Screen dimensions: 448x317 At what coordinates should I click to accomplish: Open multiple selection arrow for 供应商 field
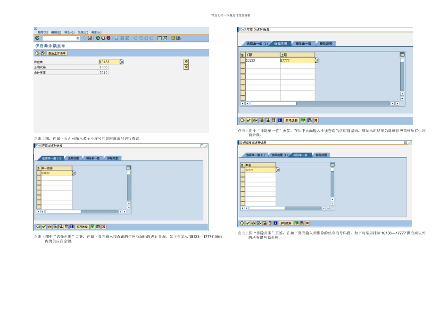pyautogui.click(x=186, y=61)
